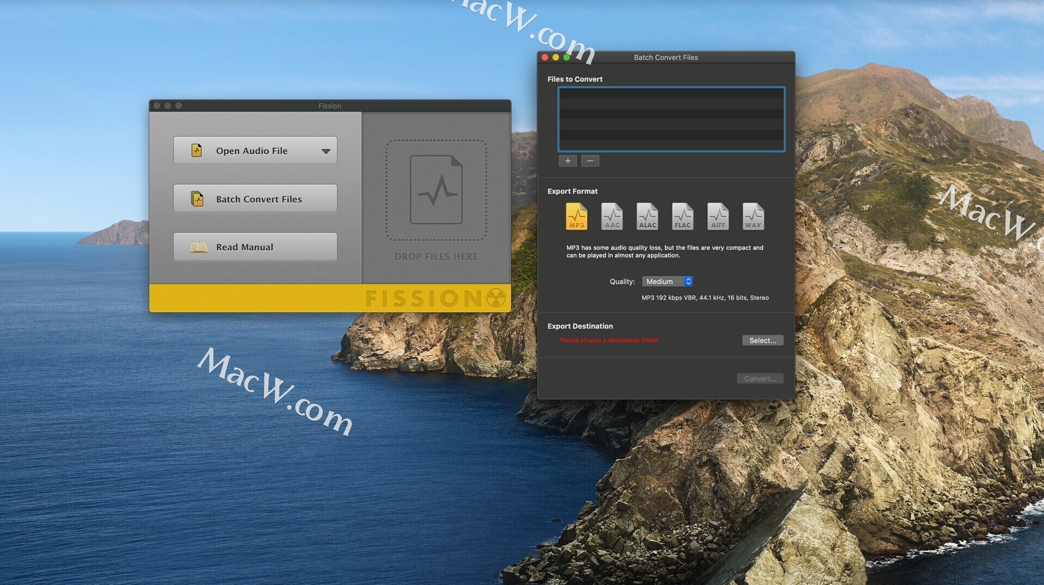1044x585 pixels.
Task: Select the WAV export format icon
Action: tap(753, 217)
